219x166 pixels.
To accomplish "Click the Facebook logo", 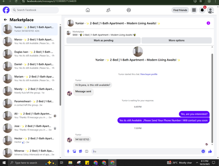I will [6, 10].
